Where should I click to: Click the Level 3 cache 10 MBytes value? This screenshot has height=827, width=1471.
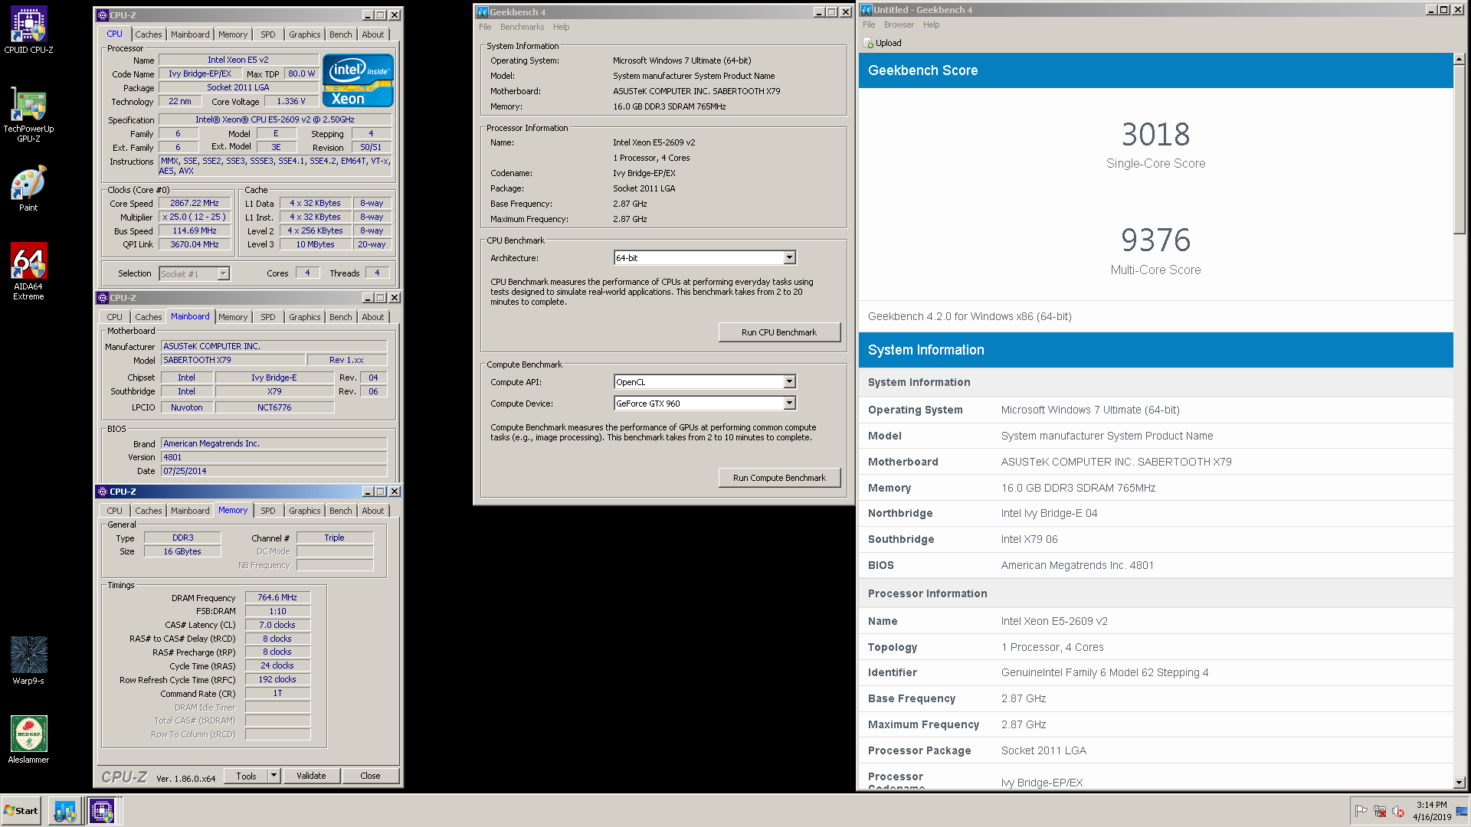[x=315, y=244]
